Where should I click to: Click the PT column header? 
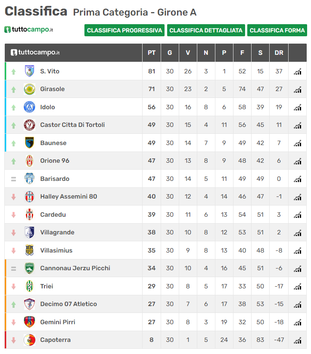point(152,53)
